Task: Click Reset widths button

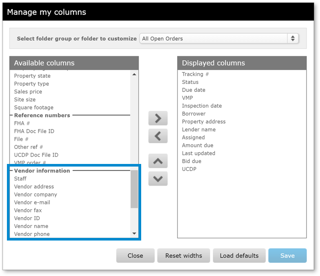Action: (x=184, y=255)
